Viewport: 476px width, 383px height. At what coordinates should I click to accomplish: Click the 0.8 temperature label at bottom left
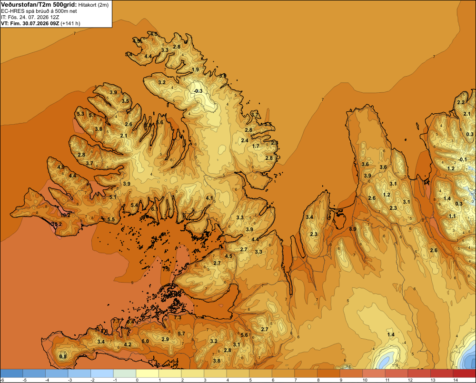[63, 356]
